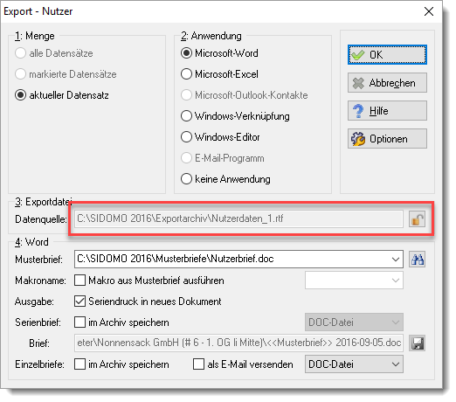Click the padlock icon beside Datenquelle
456x402 pixels.
click(417, 219)
